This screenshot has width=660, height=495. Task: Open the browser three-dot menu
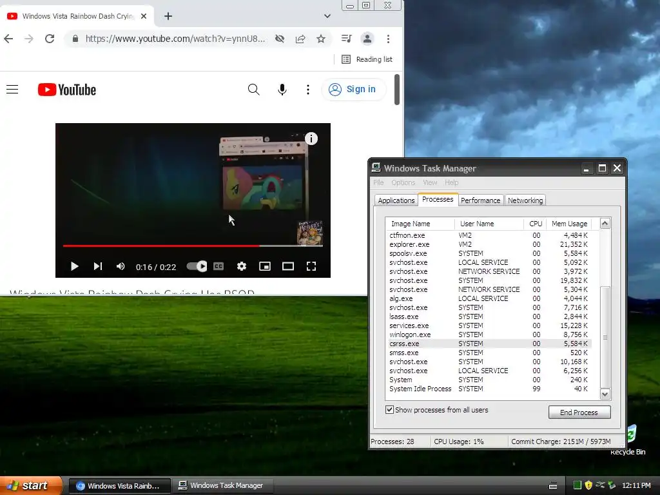pyautogui.click(x=388, y=39)
